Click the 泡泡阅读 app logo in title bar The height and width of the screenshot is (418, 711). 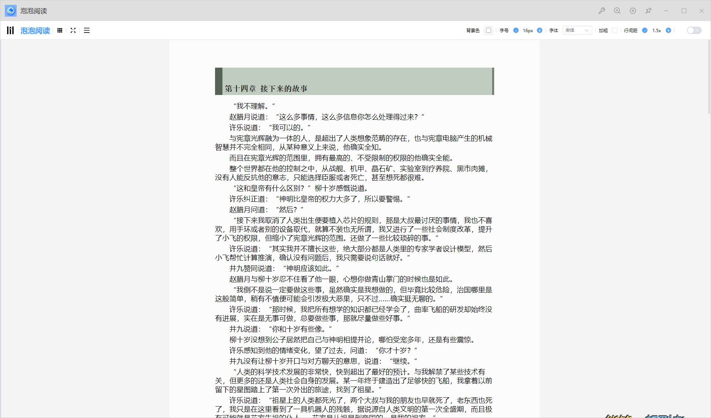(x=11, y=11)
